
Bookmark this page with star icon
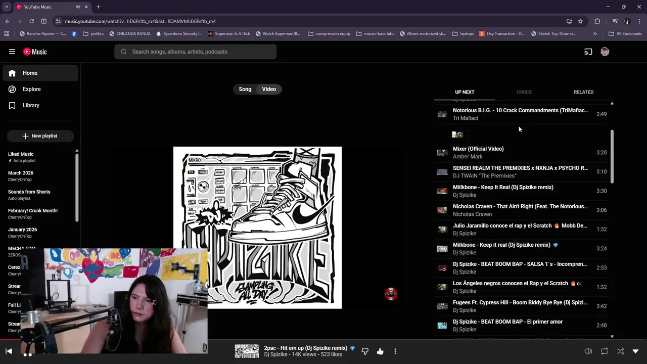point(580,21)
